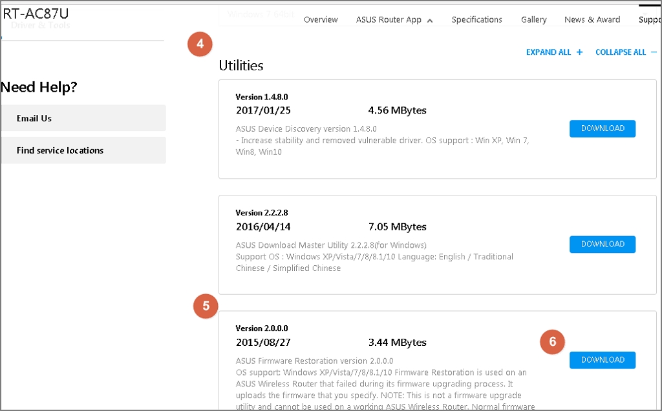Open the Gallery tab
Image resolution: width=662 pixels, height=411 pixels.
coord(533,20)
